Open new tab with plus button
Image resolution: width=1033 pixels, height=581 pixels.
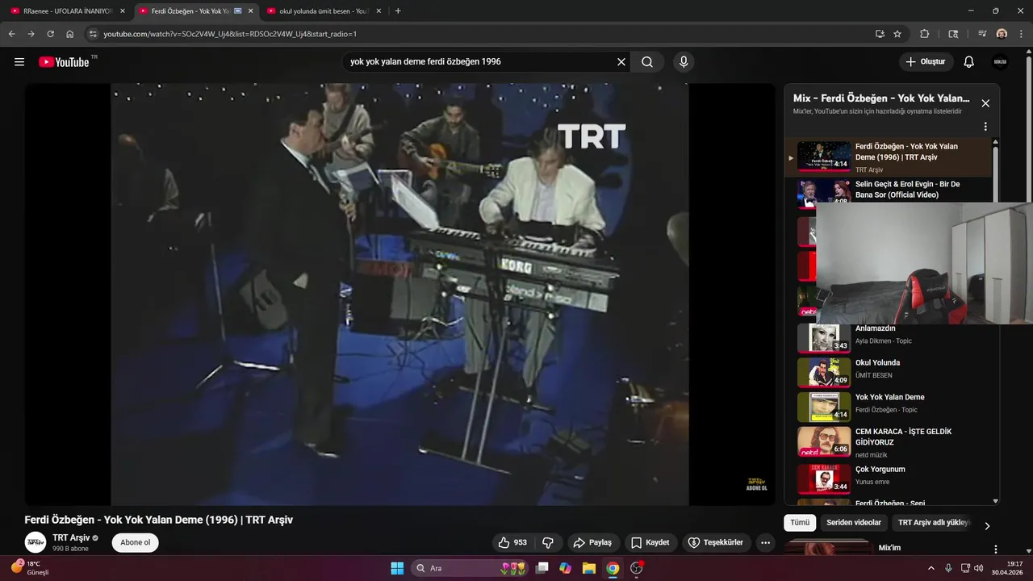(398, 11)
